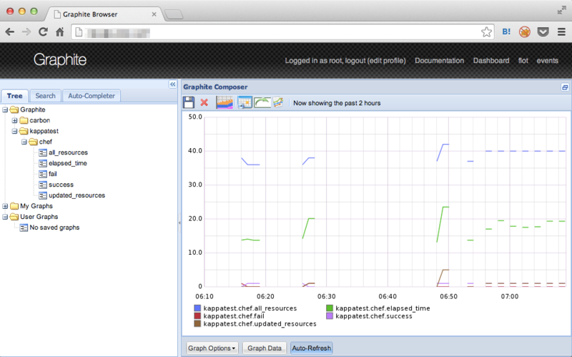
Task: Select the My Graphs tree item
Action: click(x=36, y=206)
